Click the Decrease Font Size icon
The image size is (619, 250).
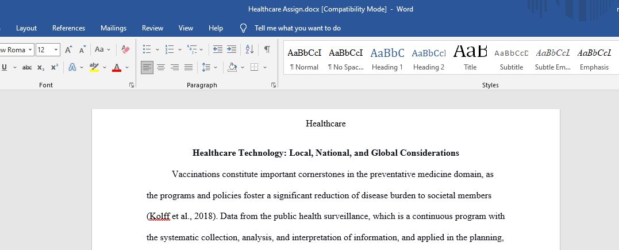click(x=83, y=50)
